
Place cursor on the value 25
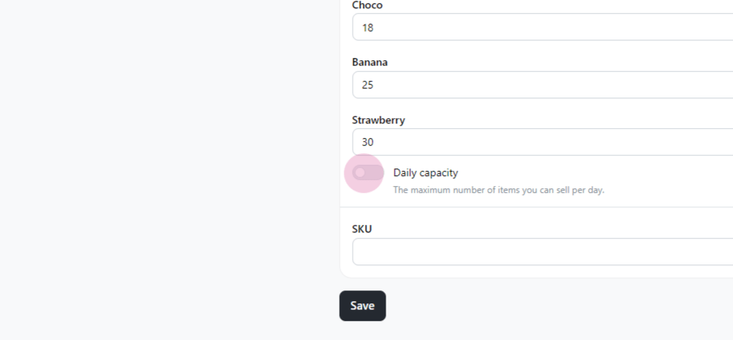click(x=367, y=85)
